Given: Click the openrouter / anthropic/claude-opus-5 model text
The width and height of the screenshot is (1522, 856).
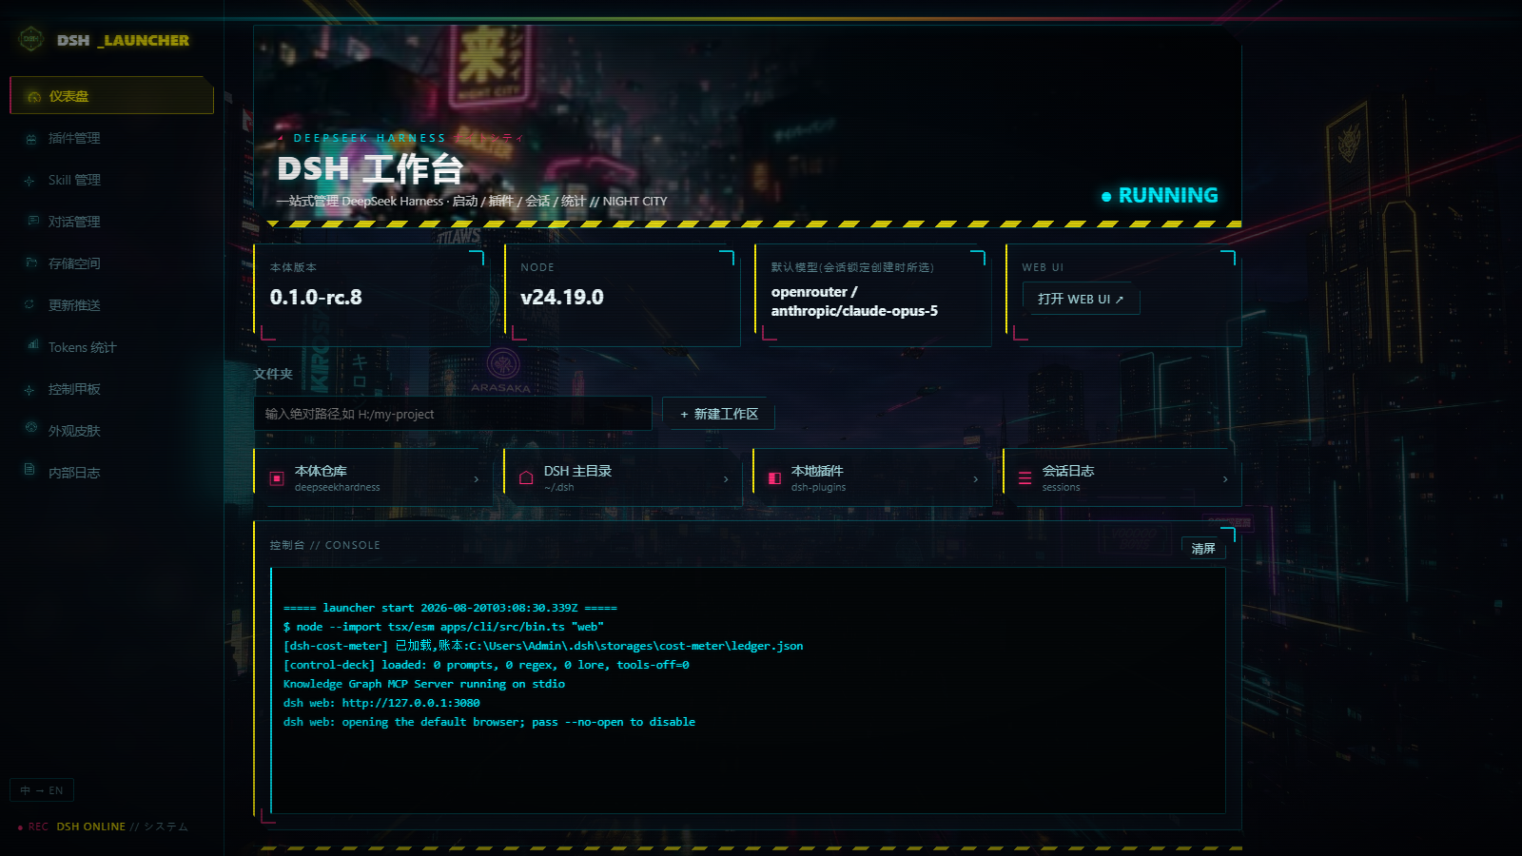Looking at the screenshot, I should click(x=854, y=302).
